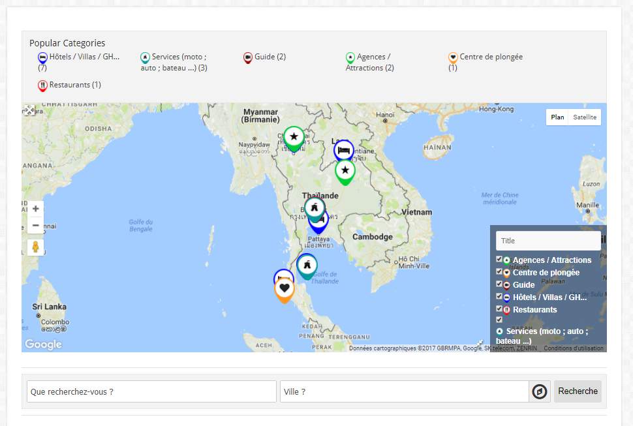Uncheck Centre de plongée filter checkbox
The height and width of the screenshot is (426, 633).
pos(499,271)
